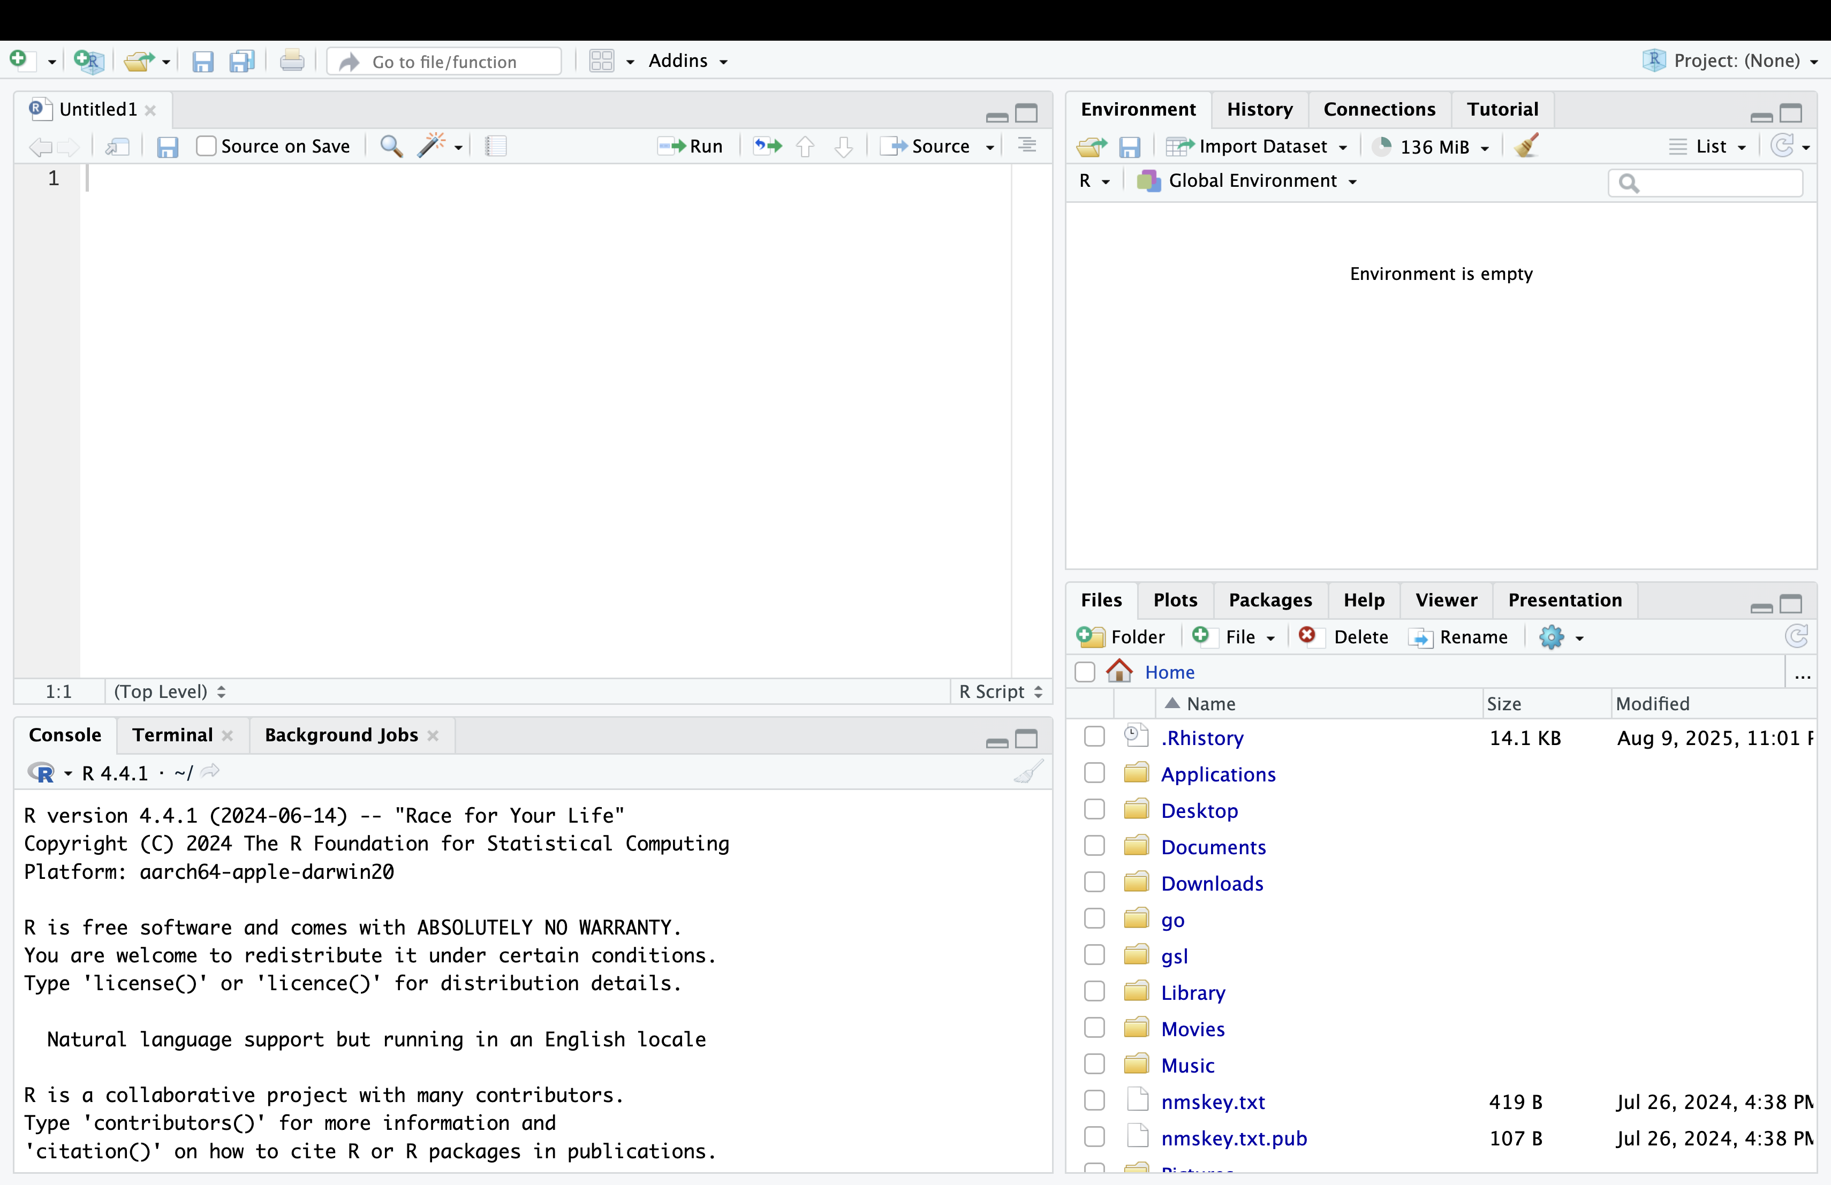This screenshot has height=1185, width=1831.
Task: Close the Untitled1 editor tab
Action: click(x=151, y=110)
